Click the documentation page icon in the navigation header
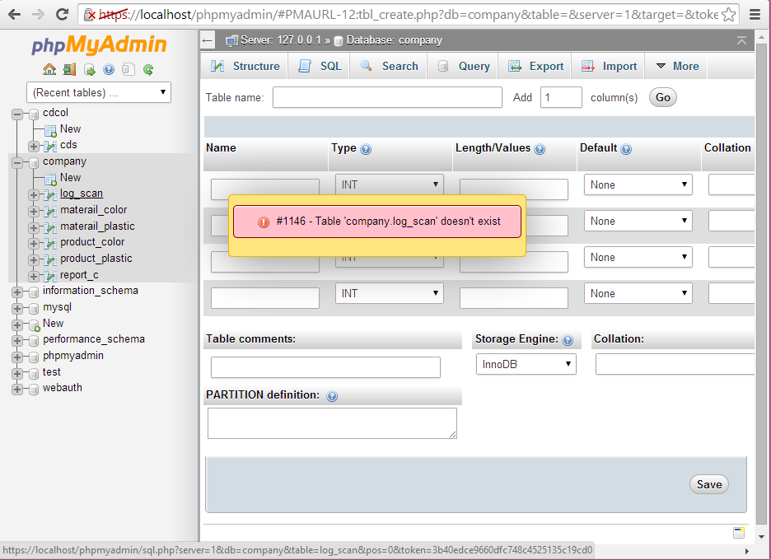The image size is (771, 560). coord(128,70)
